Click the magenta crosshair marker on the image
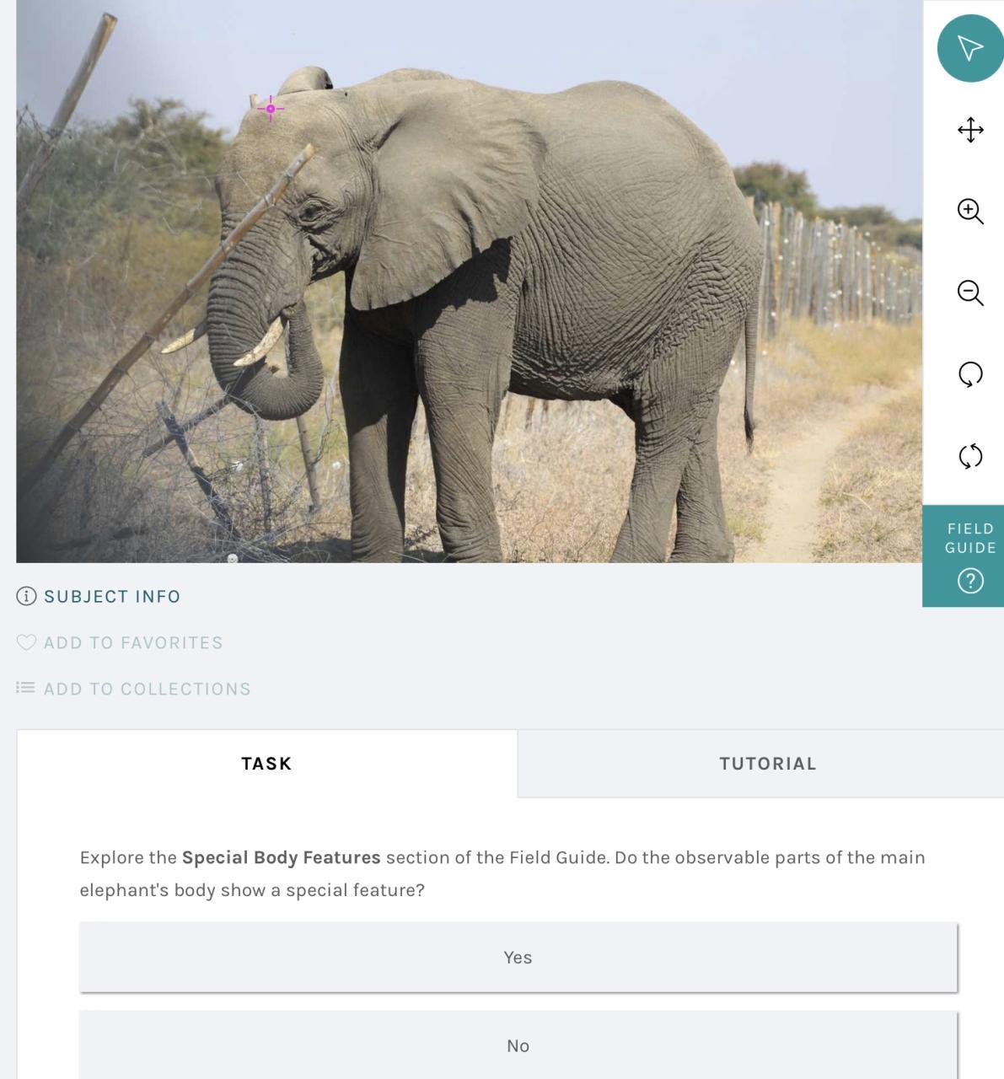 click(x=271, y=109)
